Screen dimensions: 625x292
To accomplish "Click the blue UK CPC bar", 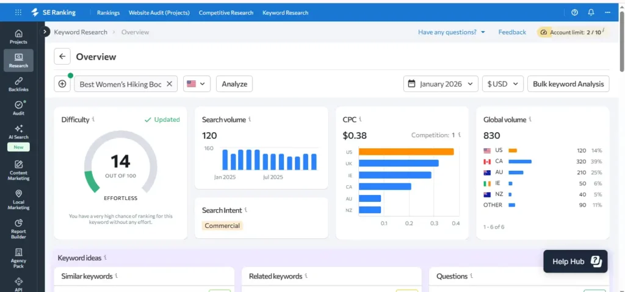I will tap(399, 163).
